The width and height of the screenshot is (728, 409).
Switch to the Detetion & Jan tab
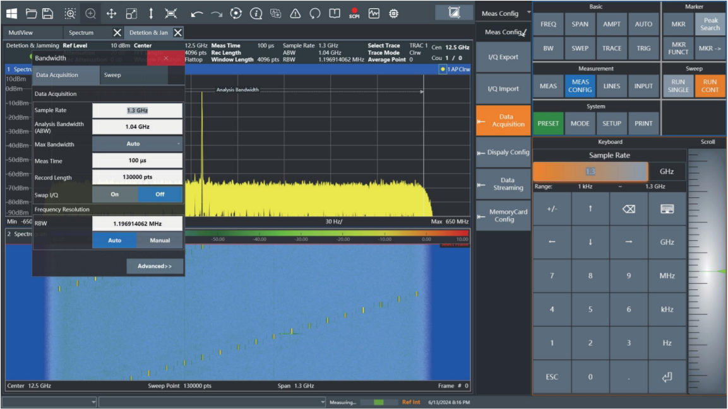148,32
